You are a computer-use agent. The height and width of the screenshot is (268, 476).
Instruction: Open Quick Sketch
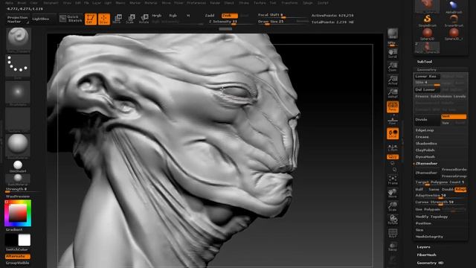pos(71,19)
